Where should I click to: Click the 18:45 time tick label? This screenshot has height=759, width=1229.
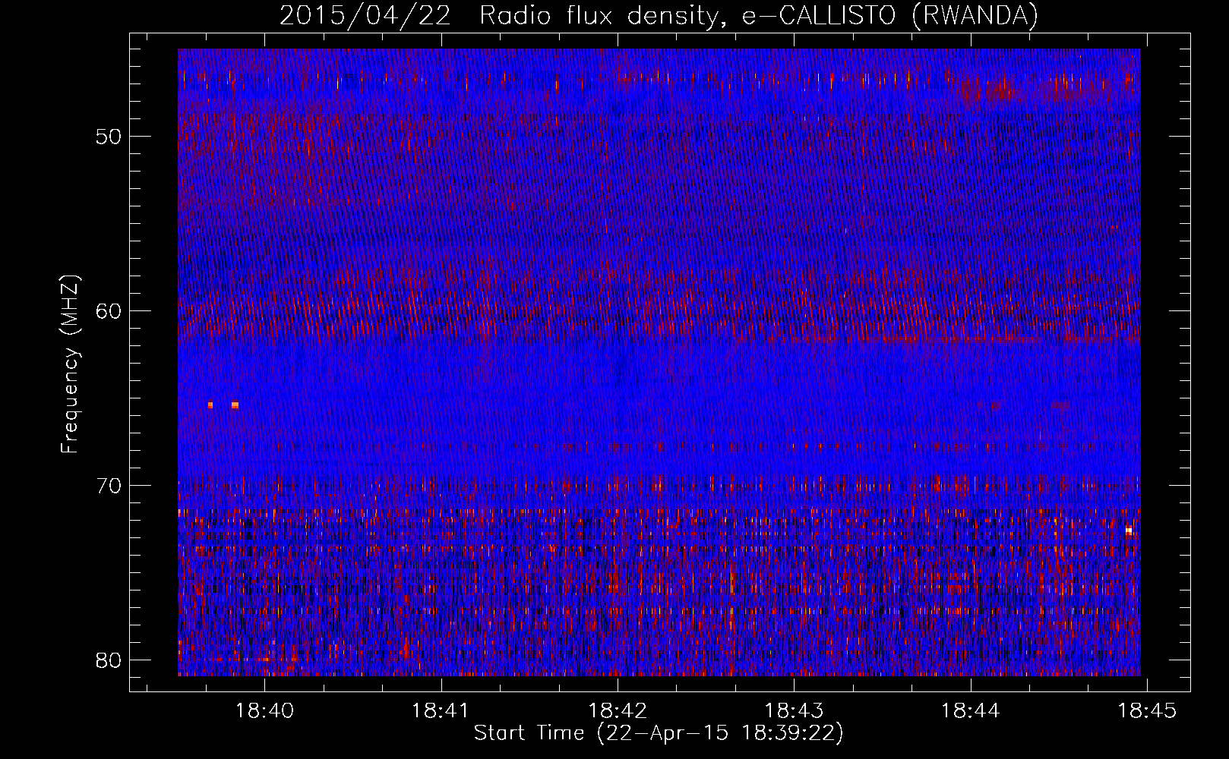[1147, 710]
